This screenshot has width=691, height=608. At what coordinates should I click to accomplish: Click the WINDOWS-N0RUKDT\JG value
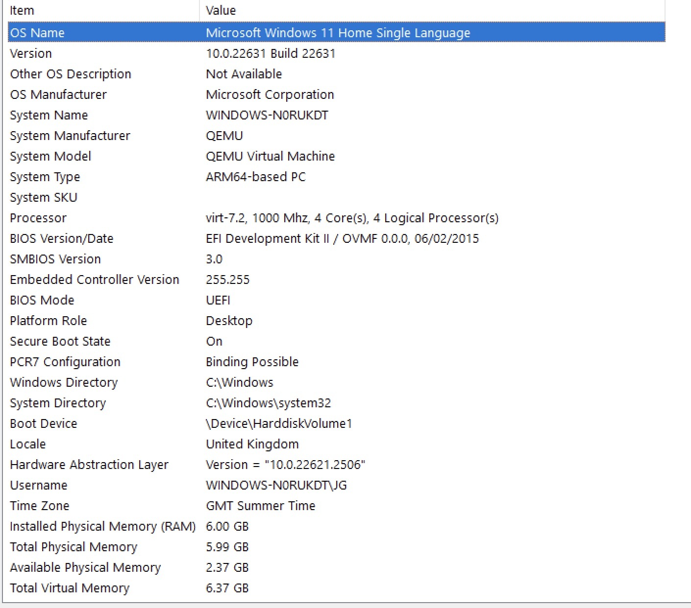(276, 485)
